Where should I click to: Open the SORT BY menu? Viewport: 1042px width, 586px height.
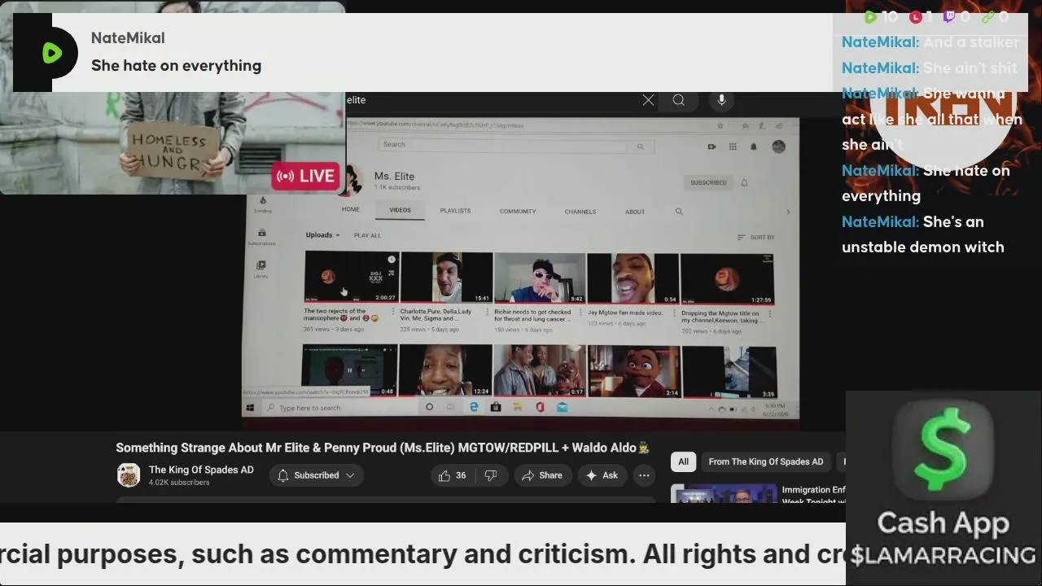(x=755, y=237)
